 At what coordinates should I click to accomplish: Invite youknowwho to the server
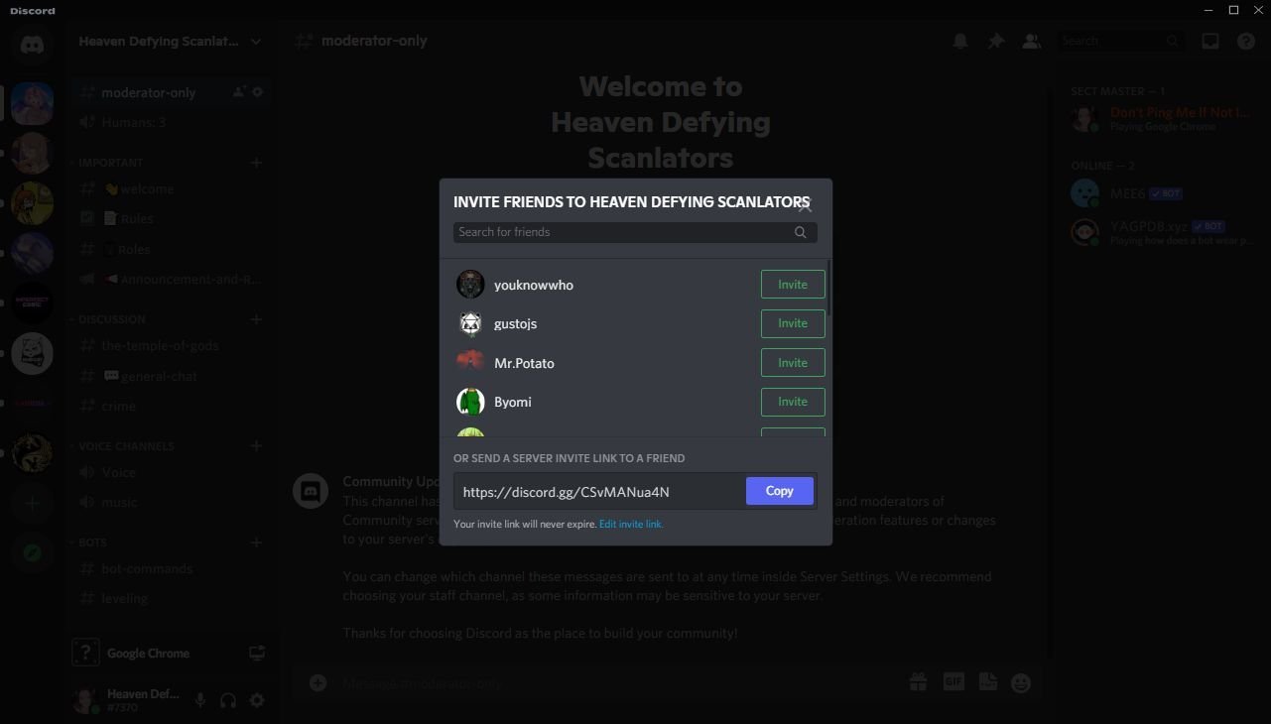792,285
